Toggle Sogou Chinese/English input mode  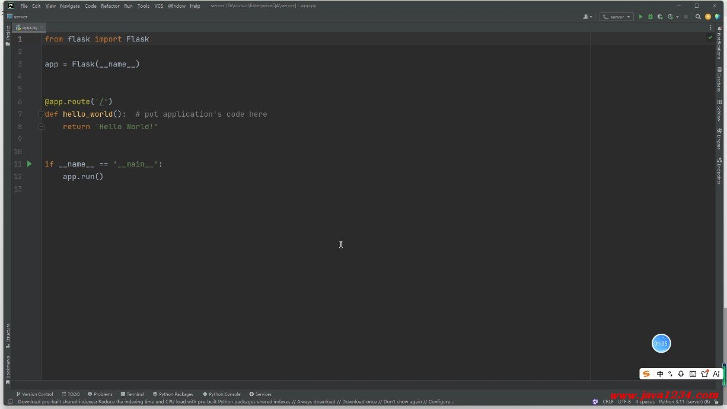coord(660,373)
